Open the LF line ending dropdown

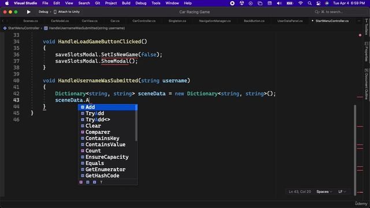[342, 192]
